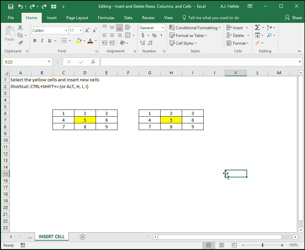This screenshot has height=250, width=305.
Task: Switch to Page Break Preview in status bar
Action: [234, 245]
